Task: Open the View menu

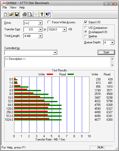Action: click(13, 8)
